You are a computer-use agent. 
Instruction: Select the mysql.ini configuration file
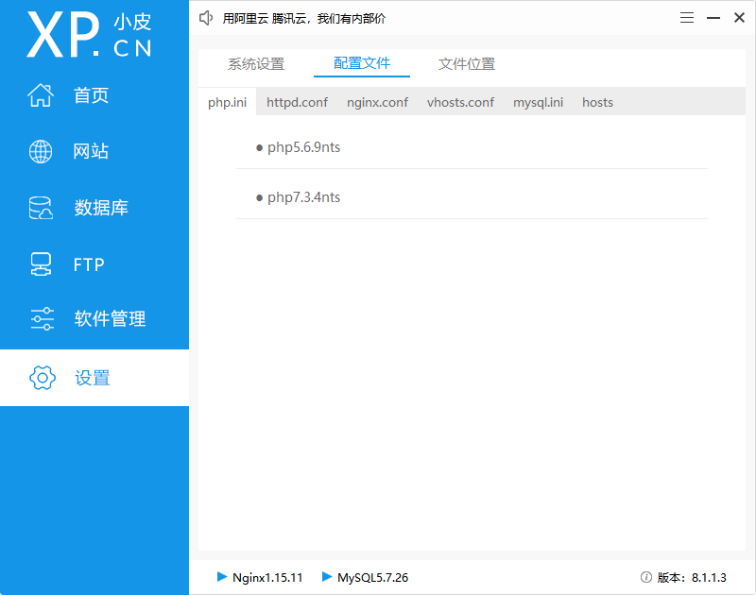click(x=538, y=102)
